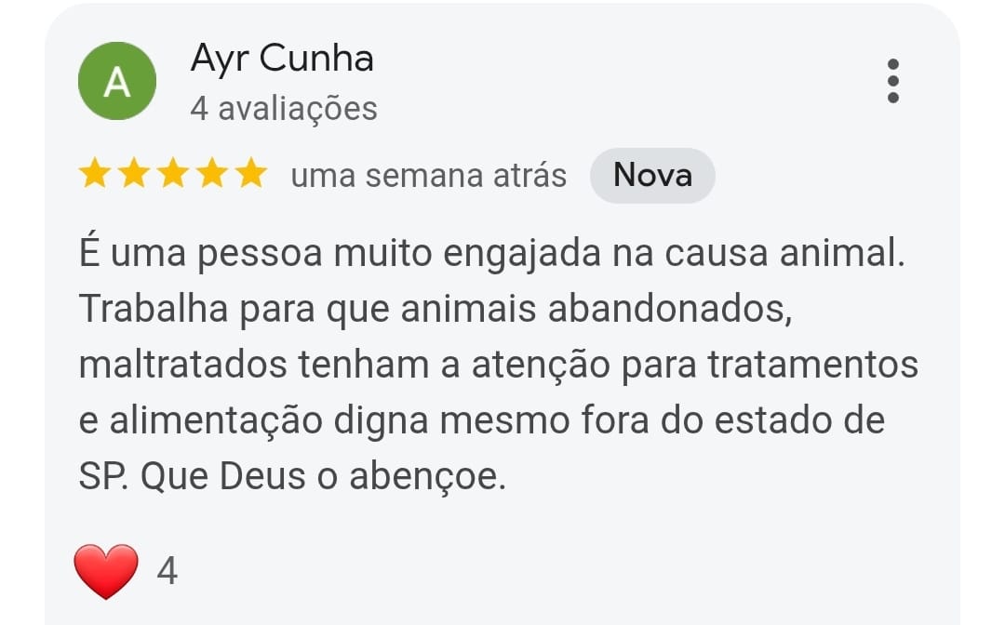This screenshot has width=1005, height=625.
Task: Click the line beginning 'e alimentação digna'
Action: (x=481, y=419)
